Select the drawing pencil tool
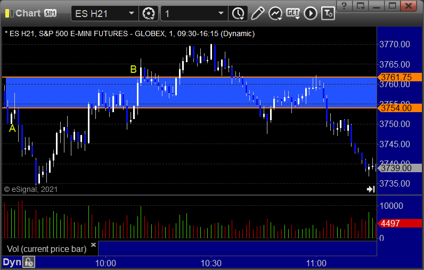Image resolution: width=424 pixels, height=270 pixels. (x=257, y=13)
